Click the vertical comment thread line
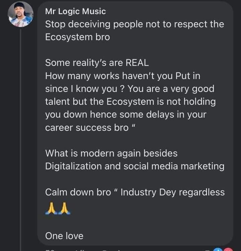This screenshot has height=251, width=241. click(x=20, y=139)
